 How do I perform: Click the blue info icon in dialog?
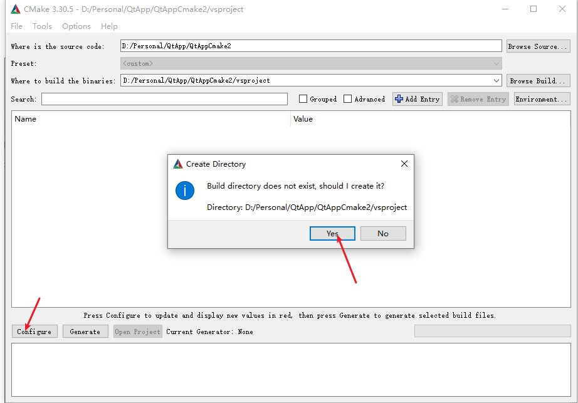185,191
